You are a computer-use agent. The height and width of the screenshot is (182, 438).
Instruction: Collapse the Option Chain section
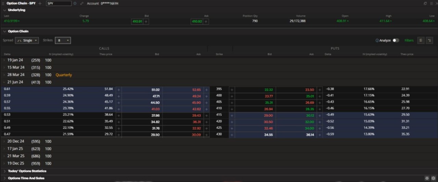pos(5,31)
